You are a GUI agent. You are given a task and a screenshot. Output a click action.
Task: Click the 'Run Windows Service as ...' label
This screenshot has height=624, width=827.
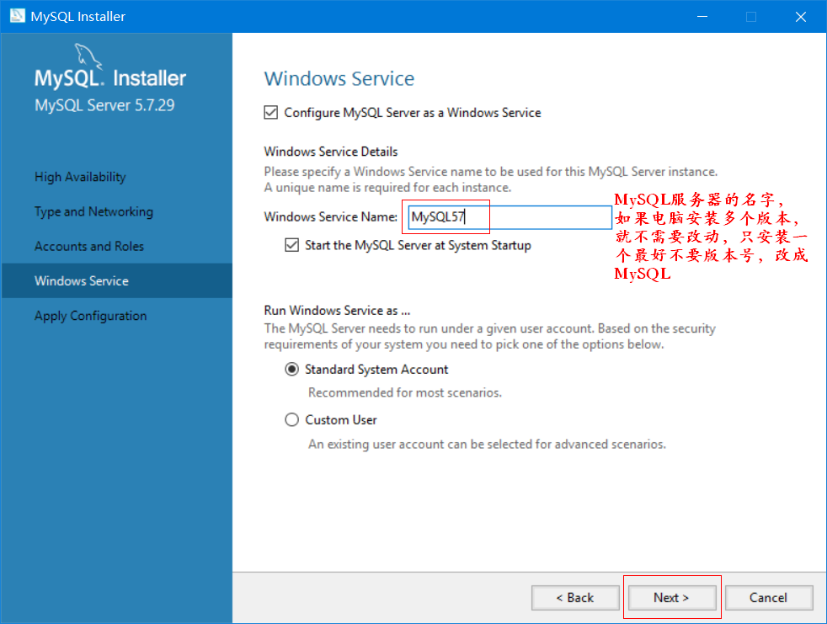point(337,310)
